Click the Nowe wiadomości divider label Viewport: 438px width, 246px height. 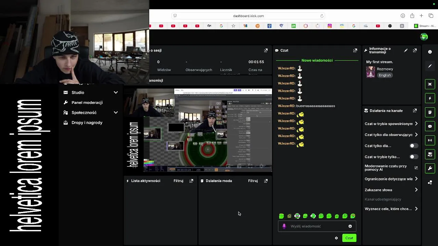point(317,60)
